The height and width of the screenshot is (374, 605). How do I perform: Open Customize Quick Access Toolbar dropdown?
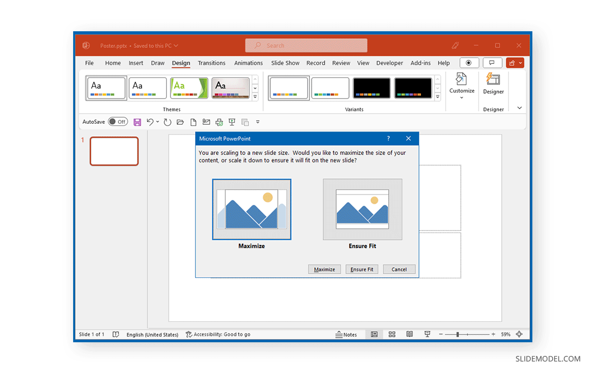[x=258, y=122]
